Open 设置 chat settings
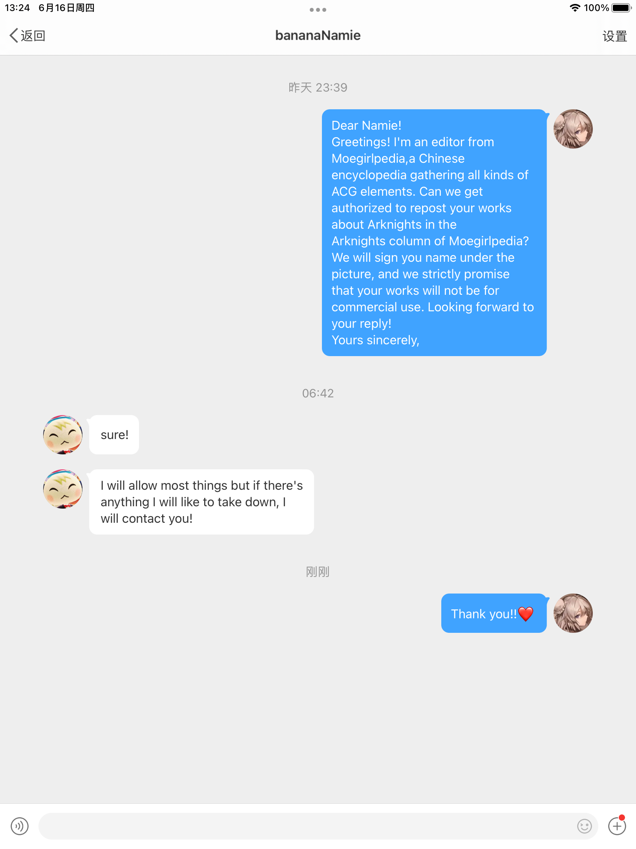 pos(615,36)
